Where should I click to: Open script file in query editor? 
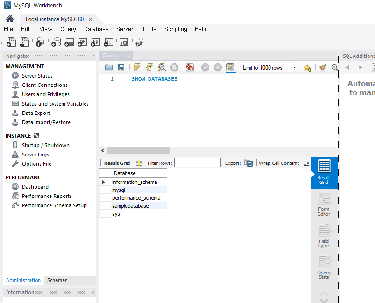109,68
